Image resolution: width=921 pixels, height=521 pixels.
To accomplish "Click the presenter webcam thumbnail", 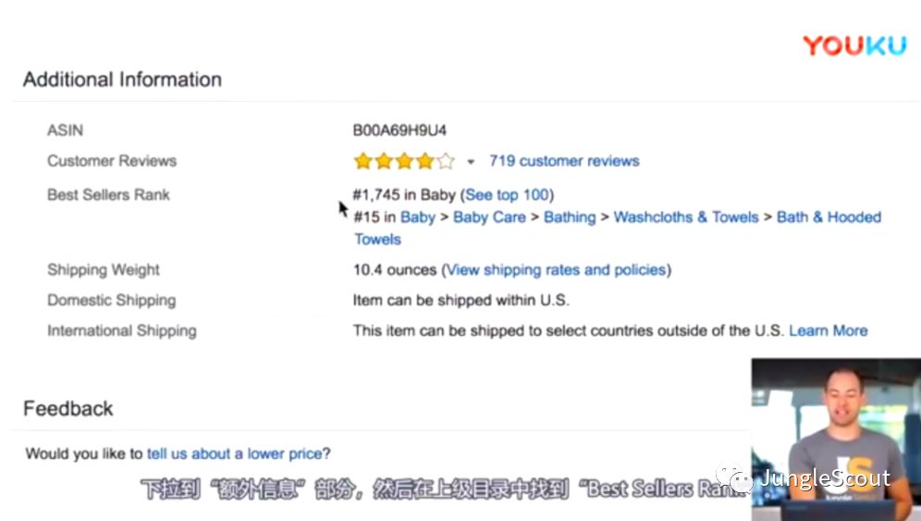I will tap(835, 437).
